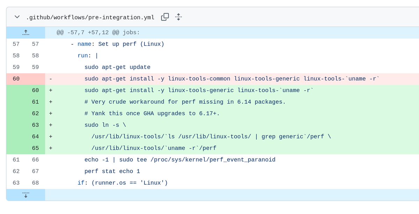Click the 'run: |' line
The height and width of the screenshot is (214, 419).
[88, 56]
